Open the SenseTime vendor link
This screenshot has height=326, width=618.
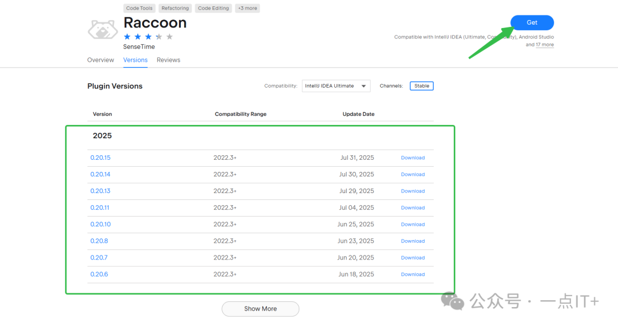point(138,46)
